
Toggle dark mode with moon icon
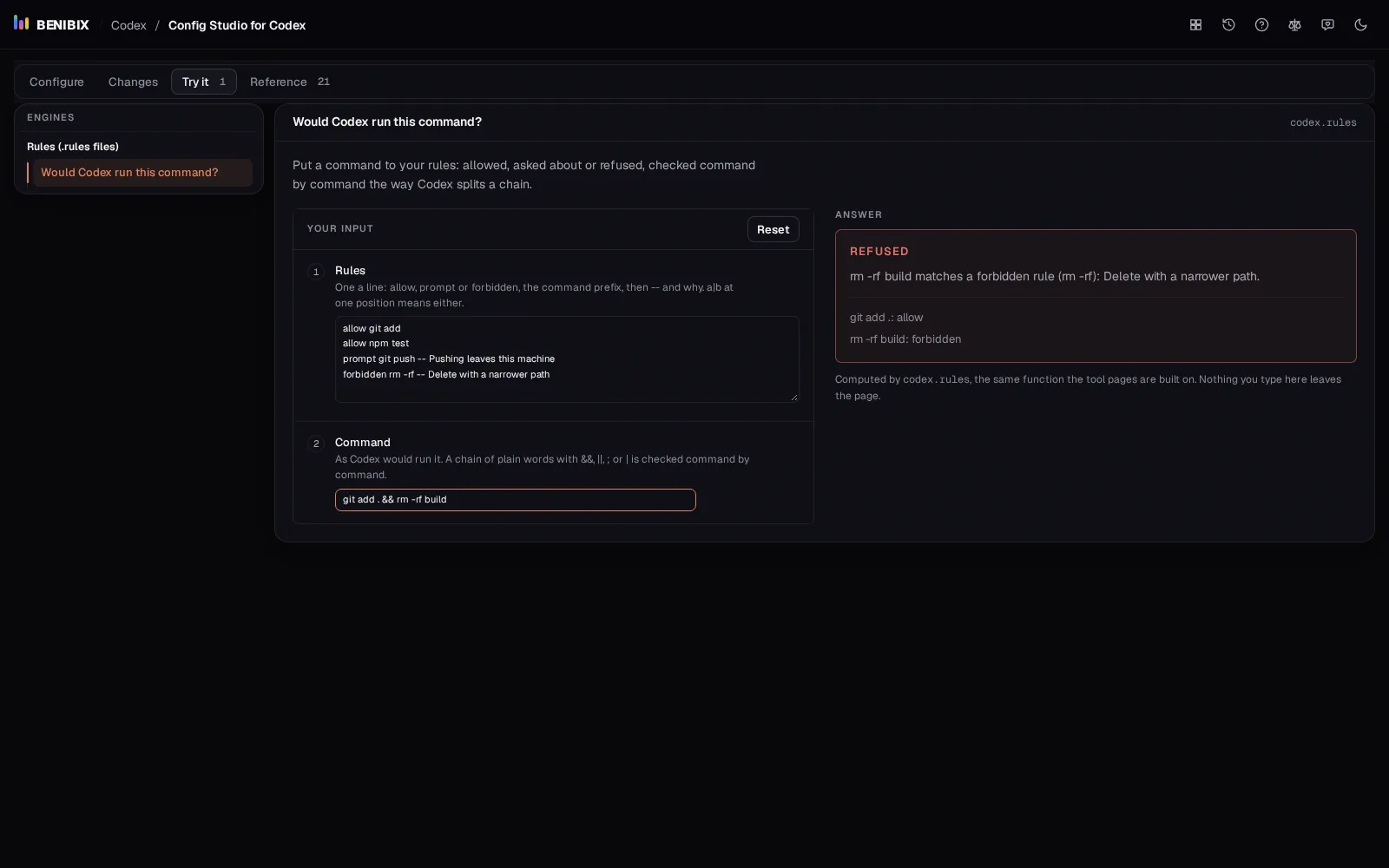(x=1360, y=25)
